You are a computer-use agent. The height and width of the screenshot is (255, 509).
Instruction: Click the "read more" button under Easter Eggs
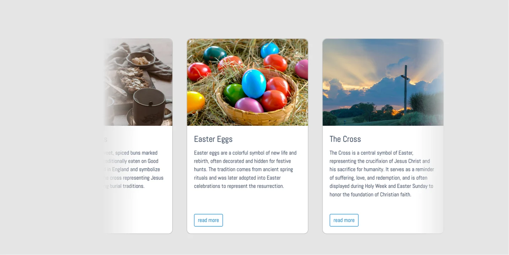[x=209, y=220]
